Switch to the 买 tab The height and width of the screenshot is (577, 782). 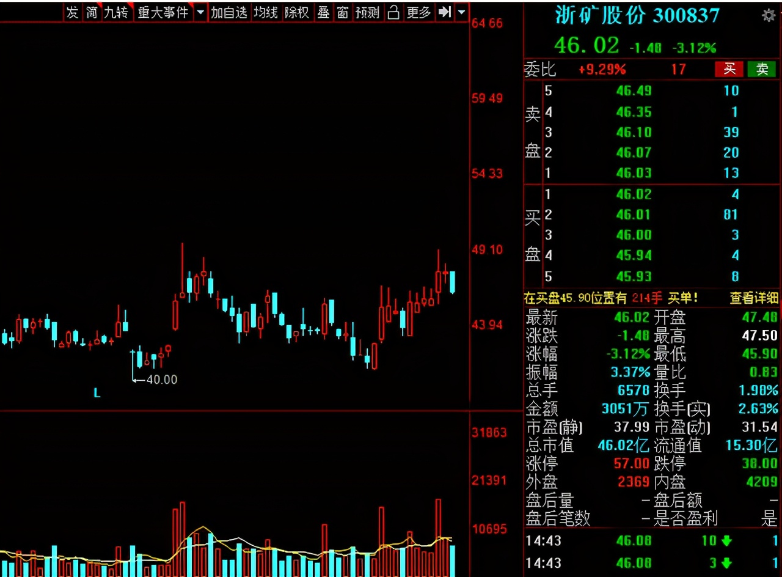[x=729, y=69]
